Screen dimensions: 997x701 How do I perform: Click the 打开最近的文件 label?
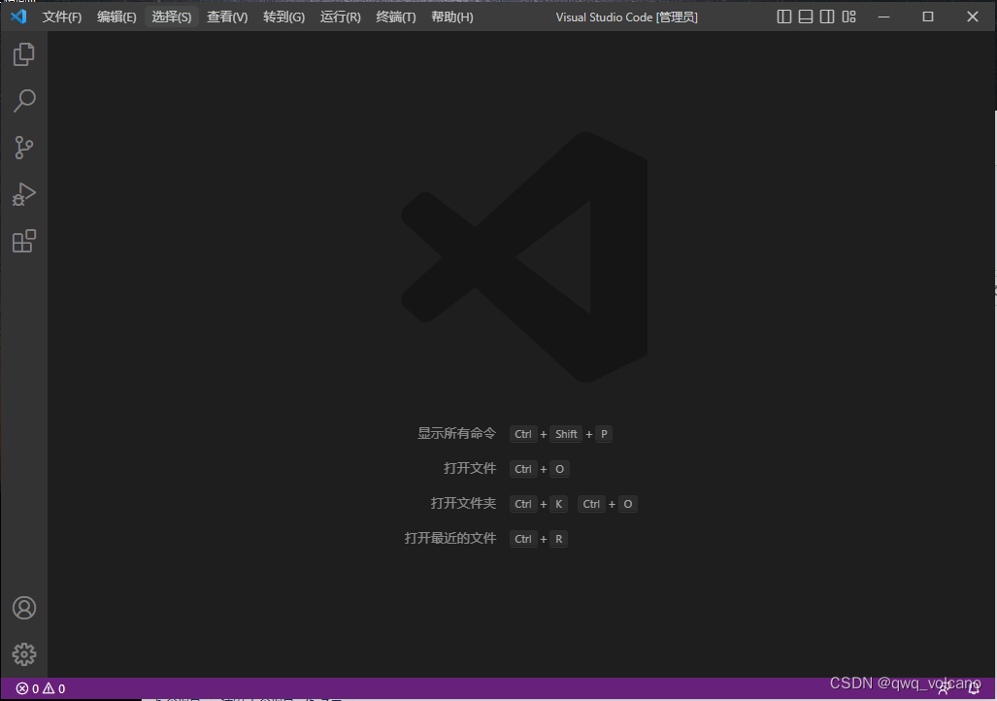[x=450, y=539]
